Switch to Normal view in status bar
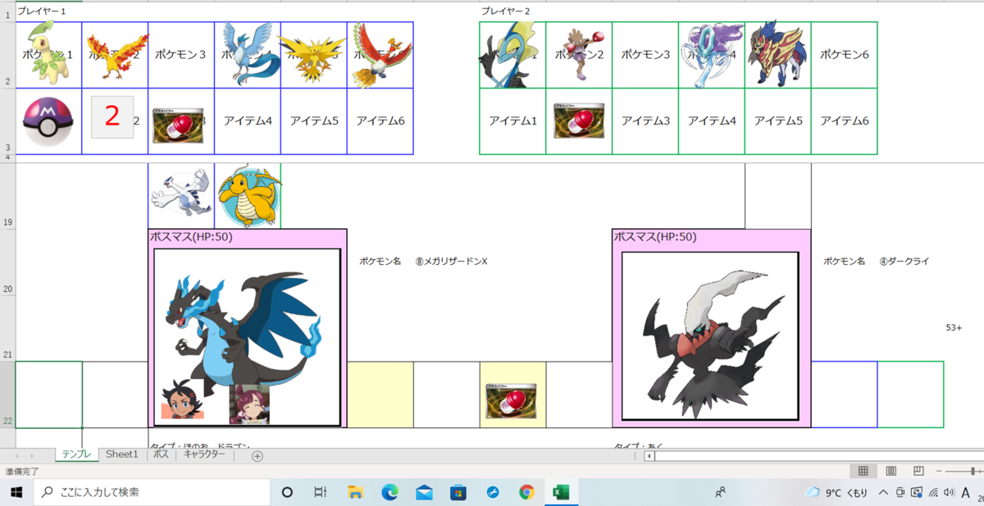 coord(863,472)
